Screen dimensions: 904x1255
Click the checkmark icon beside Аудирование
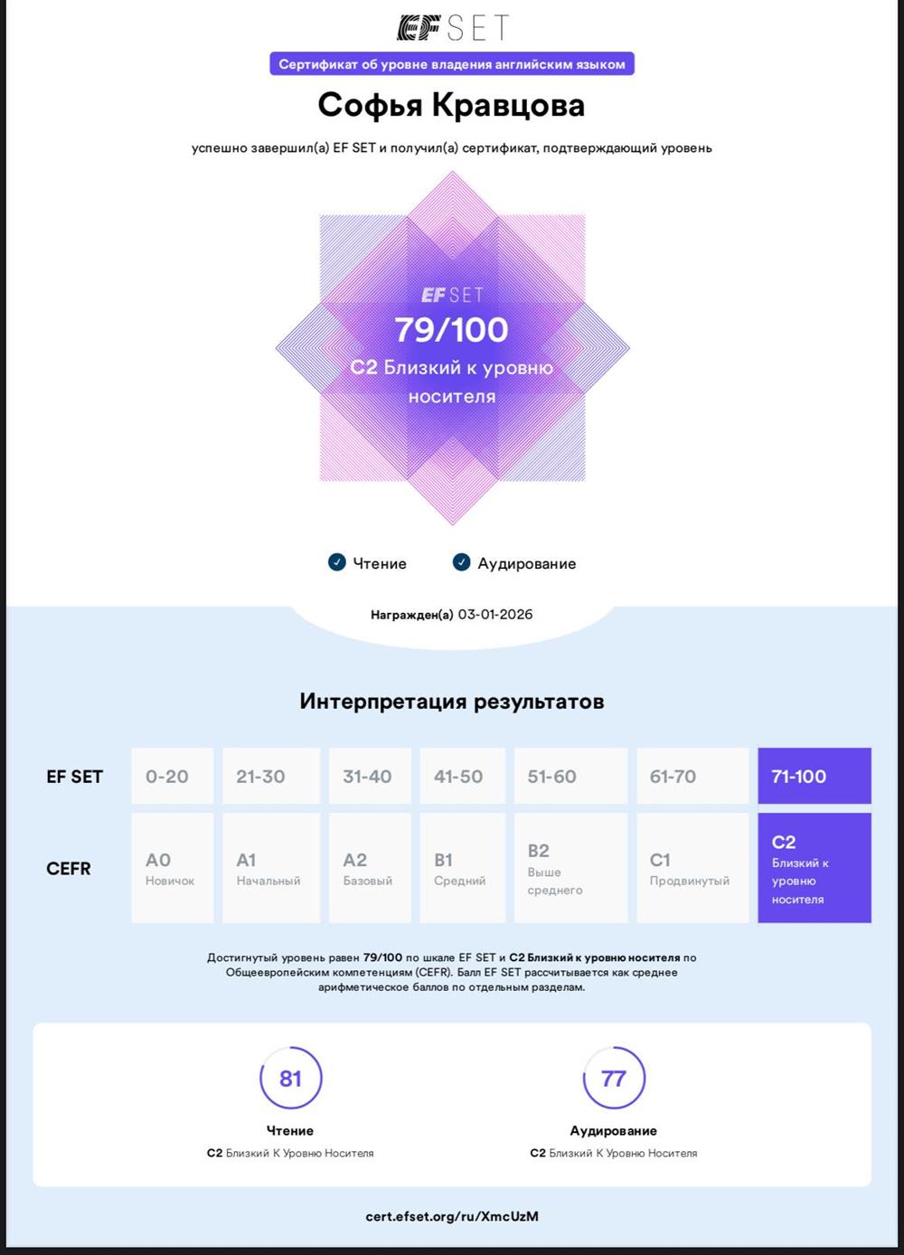tap(461, 562)
